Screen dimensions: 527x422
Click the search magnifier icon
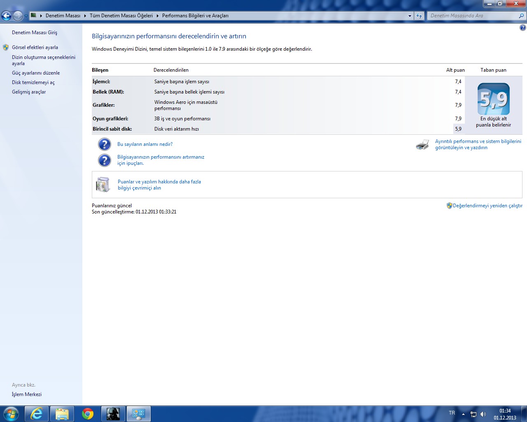tap(522, 16)
